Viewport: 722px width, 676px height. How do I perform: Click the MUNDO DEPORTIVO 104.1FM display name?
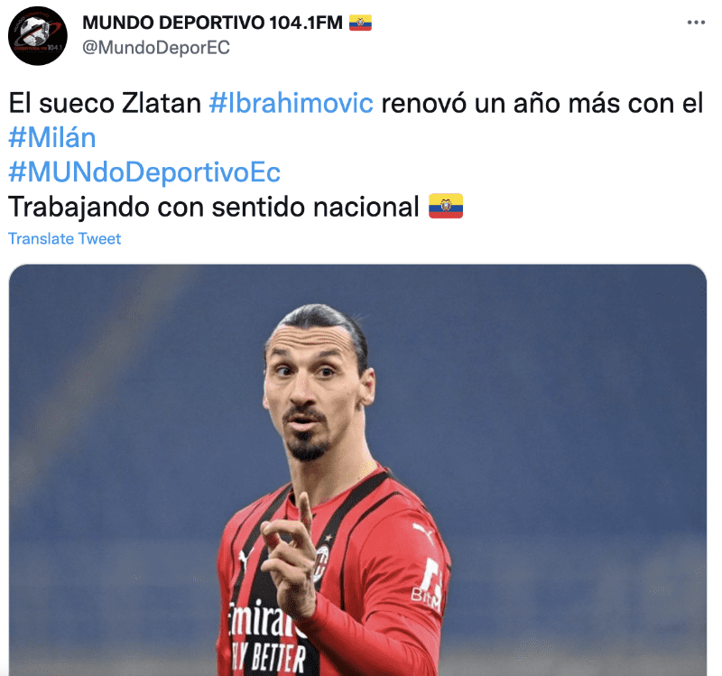[212, 23]
